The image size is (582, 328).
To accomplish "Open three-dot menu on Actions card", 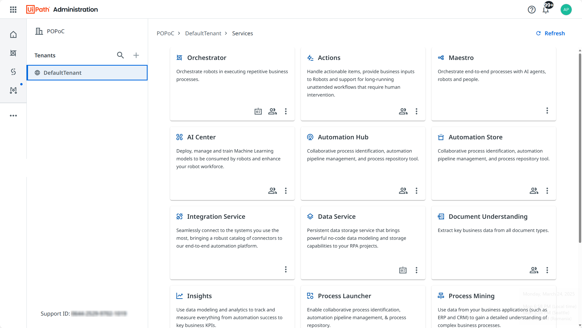I will pyautogui.click(x=417, y=111).
